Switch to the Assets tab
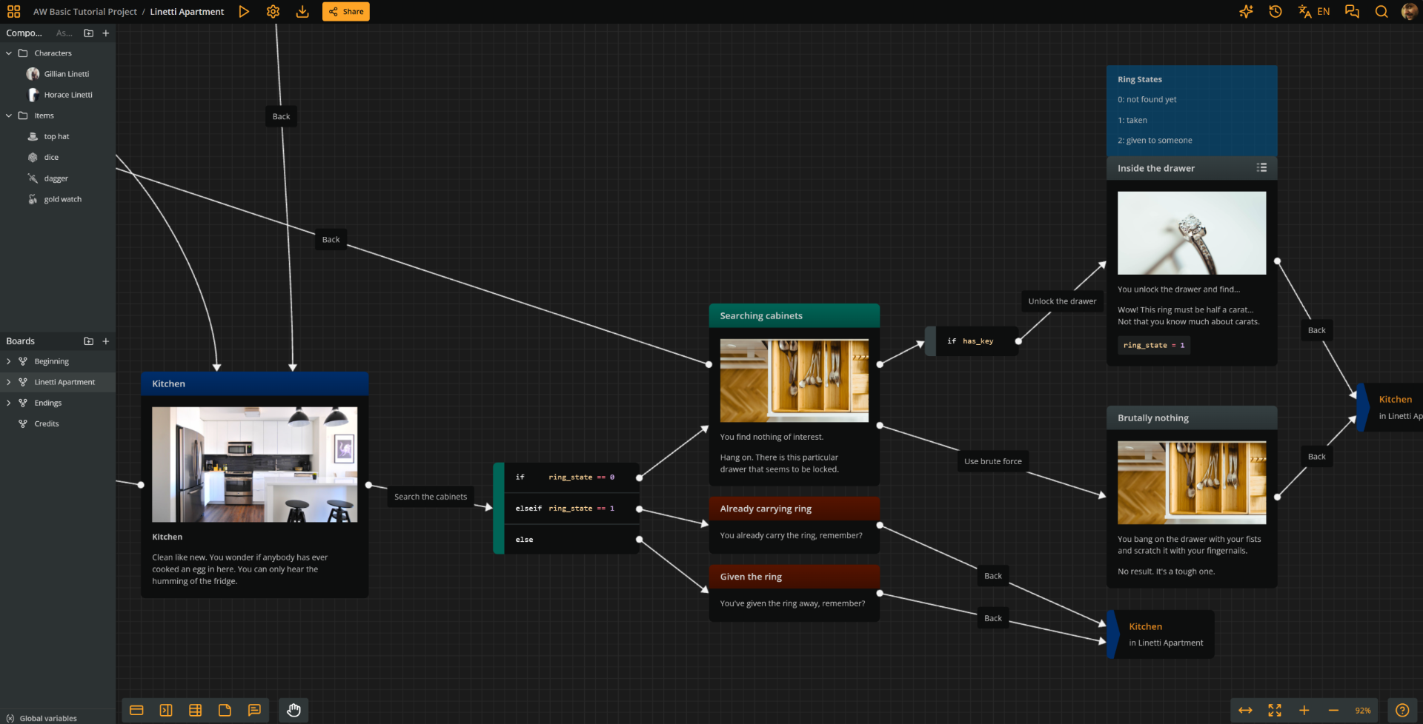The height and width of the screenshot is (724, 1423). tap(64, 33)
